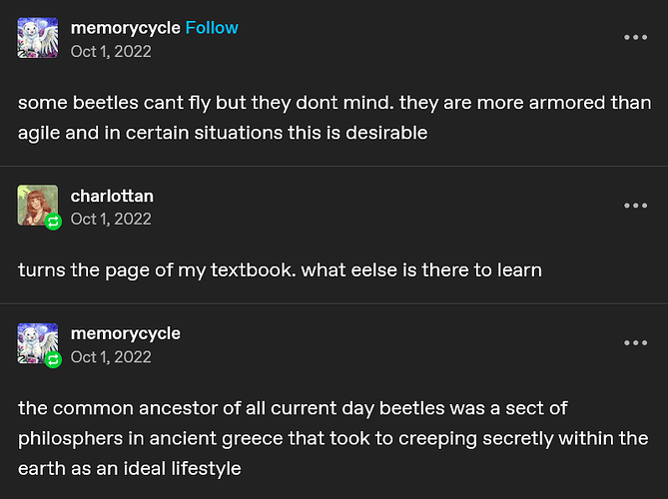Image resolution: width=668 pixels, height=499 pixels.
Task: Click the common ancestor of beetles paragraph
Action: click(x=334, y=438)
